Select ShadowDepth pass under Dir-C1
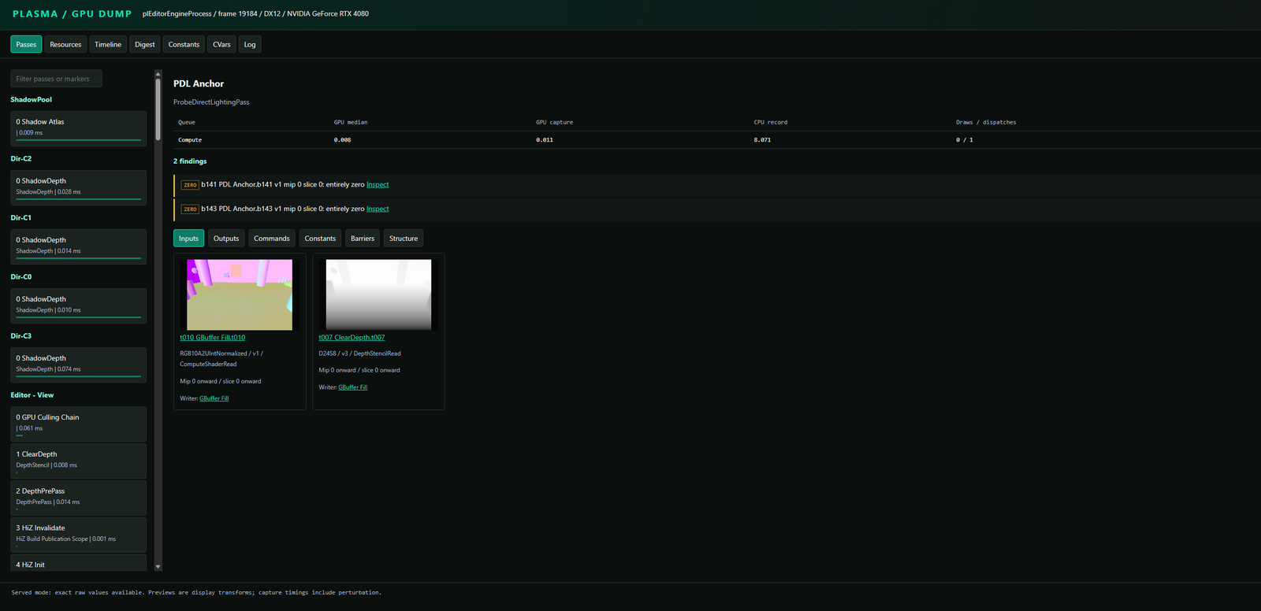1261x611 pixels. click(79, 246)
